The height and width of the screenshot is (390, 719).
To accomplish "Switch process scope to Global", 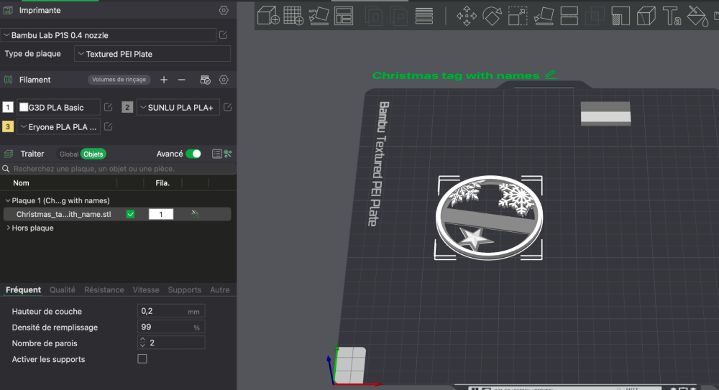I will point(69,154).
